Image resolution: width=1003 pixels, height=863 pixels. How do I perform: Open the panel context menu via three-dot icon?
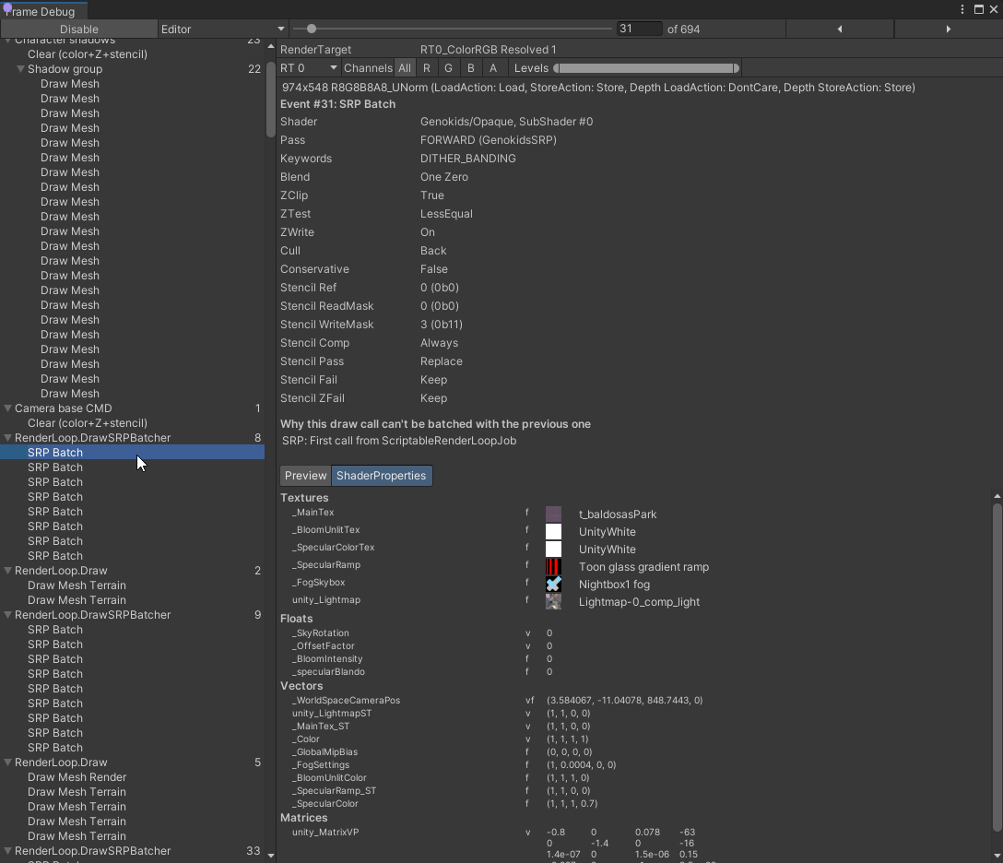coord(962,8)
